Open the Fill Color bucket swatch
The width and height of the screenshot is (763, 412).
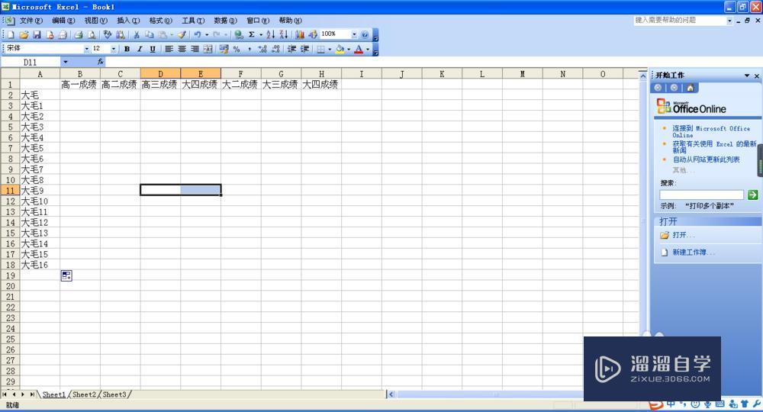click(340, 49)
